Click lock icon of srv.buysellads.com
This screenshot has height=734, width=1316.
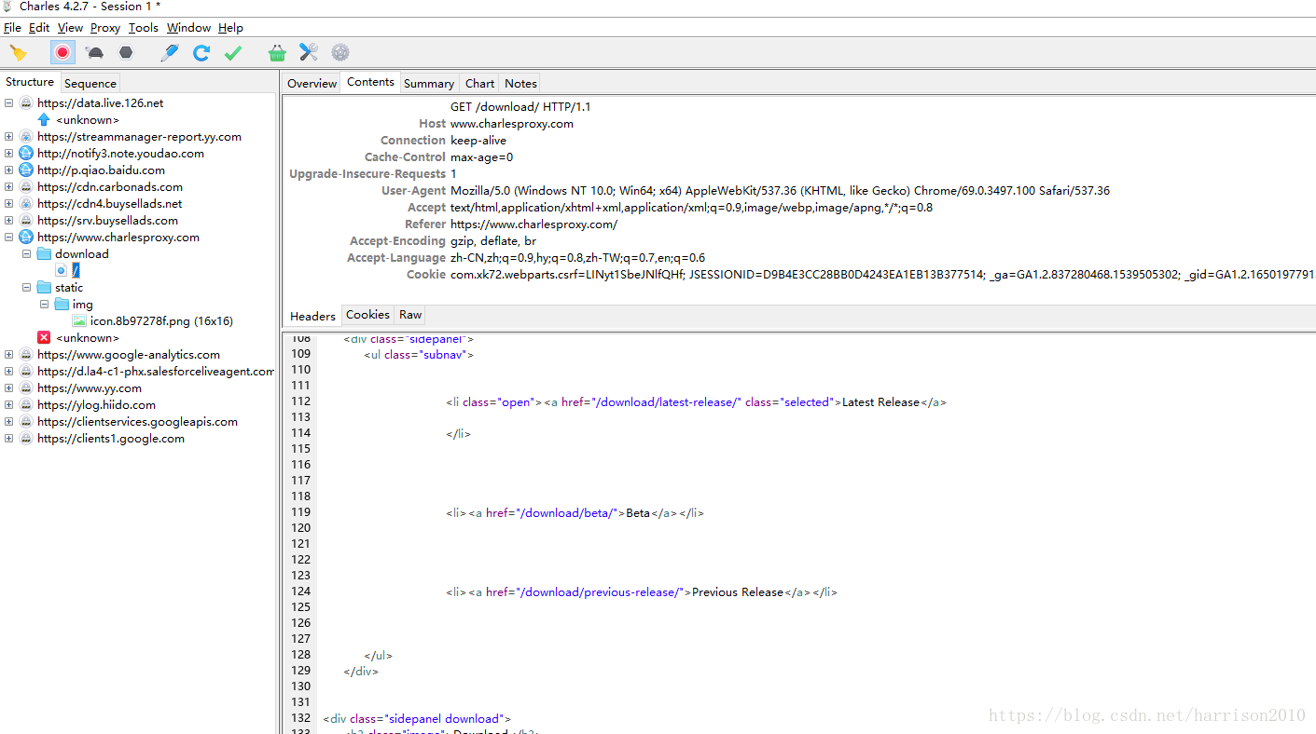click(x=26, y=221)
